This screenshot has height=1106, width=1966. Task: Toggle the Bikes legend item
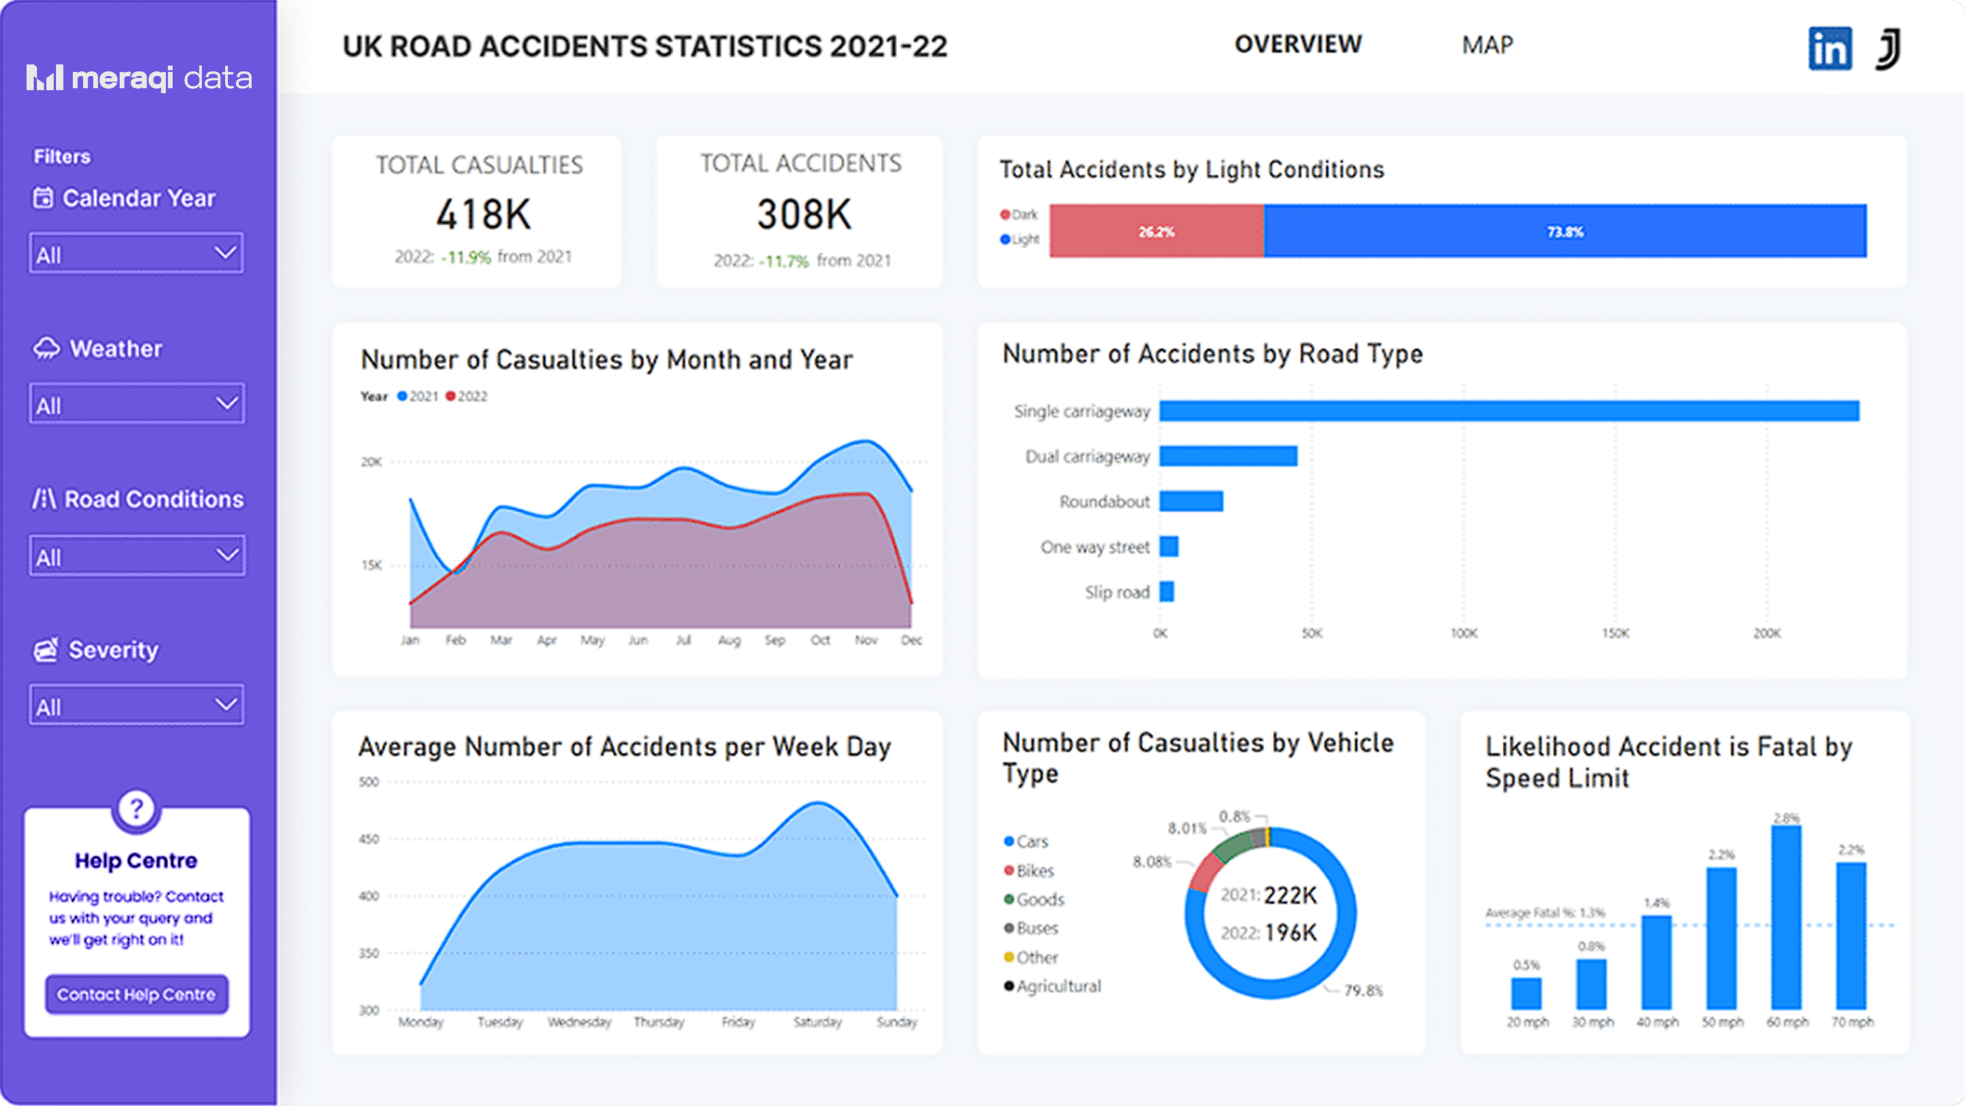[x=1029, y=870]
